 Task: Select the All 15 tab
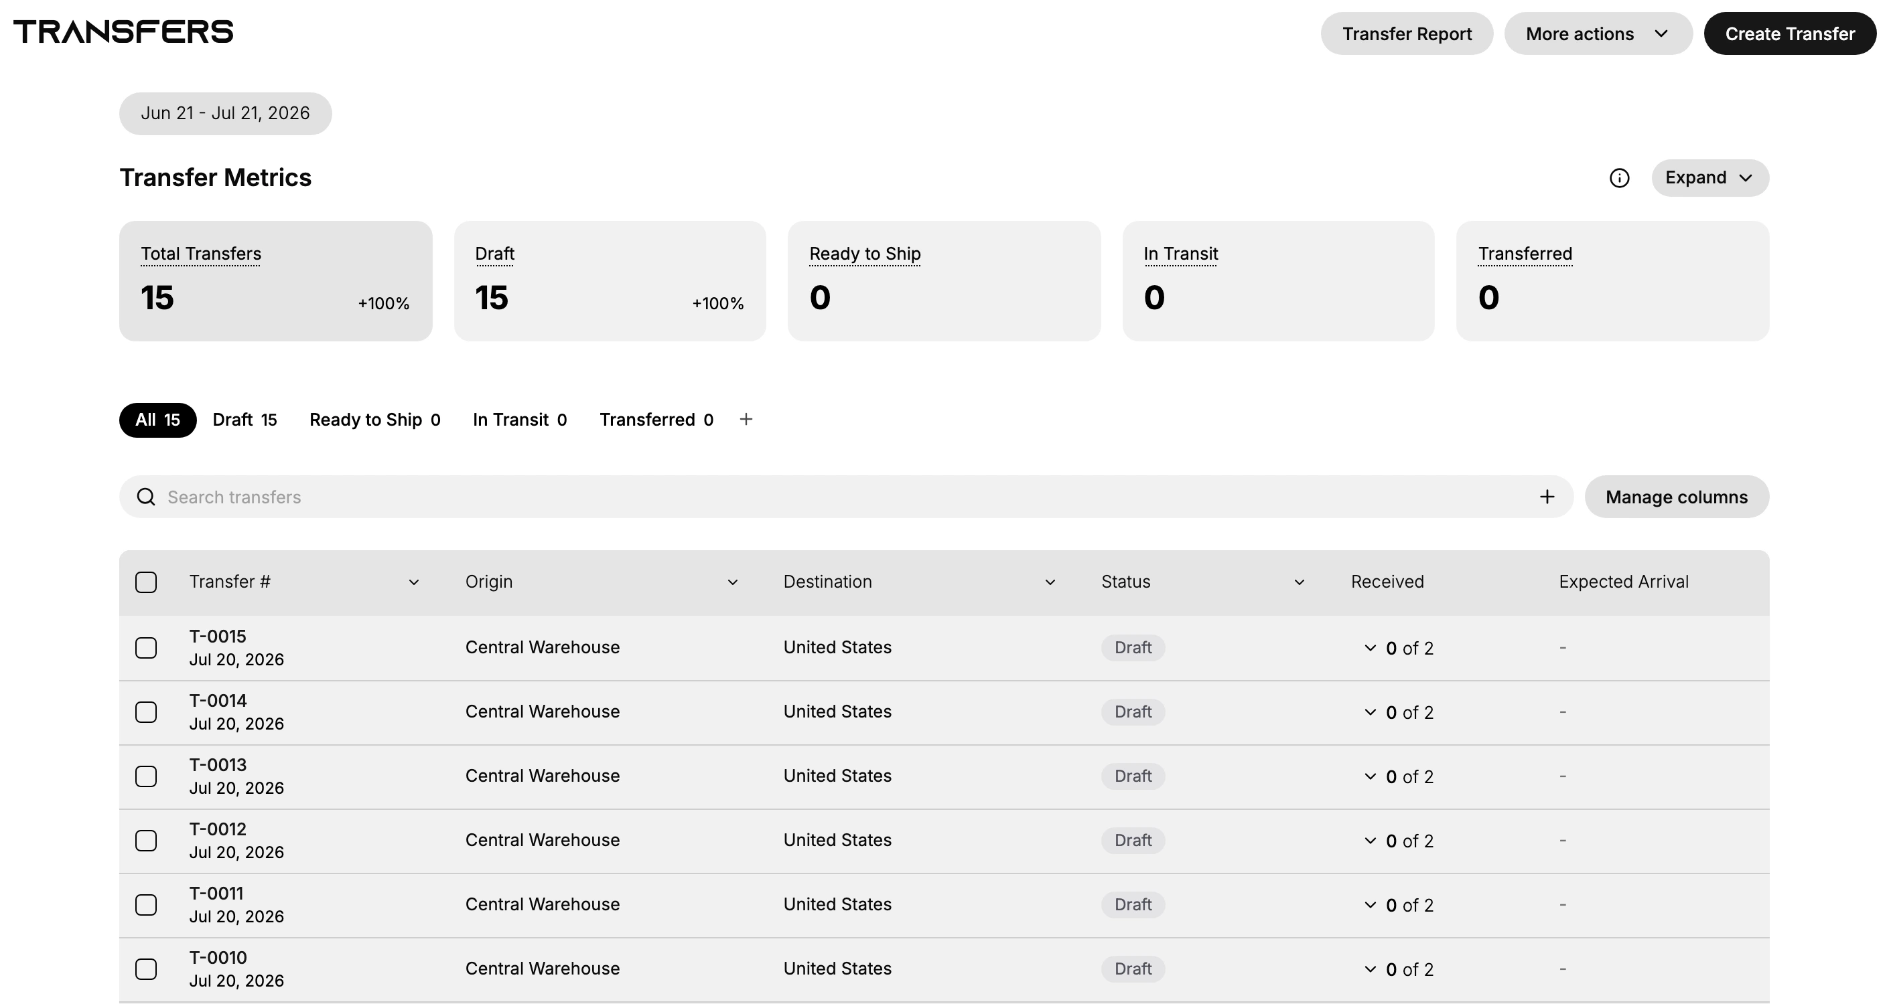(157, 420)
